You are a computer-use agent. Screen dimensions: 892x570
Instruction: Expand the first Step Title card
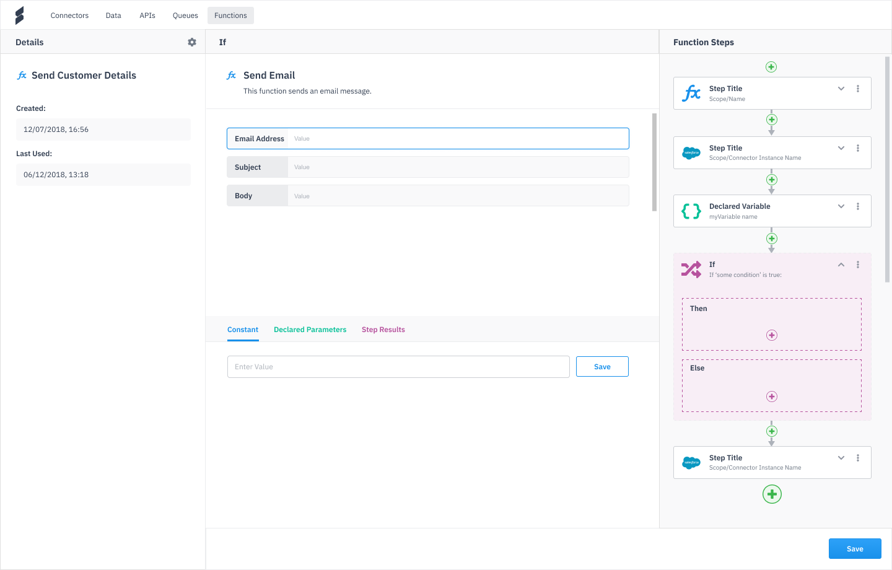tap(841, 88)
